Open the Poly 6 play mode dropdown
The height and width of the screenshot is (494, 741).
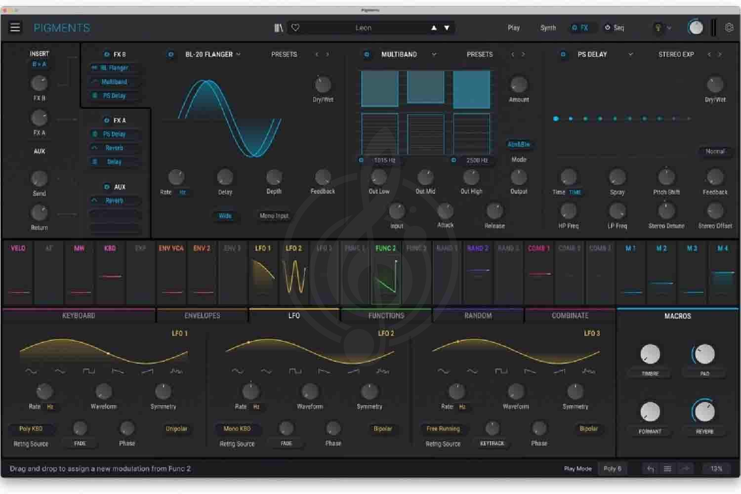tap(613, 469)
